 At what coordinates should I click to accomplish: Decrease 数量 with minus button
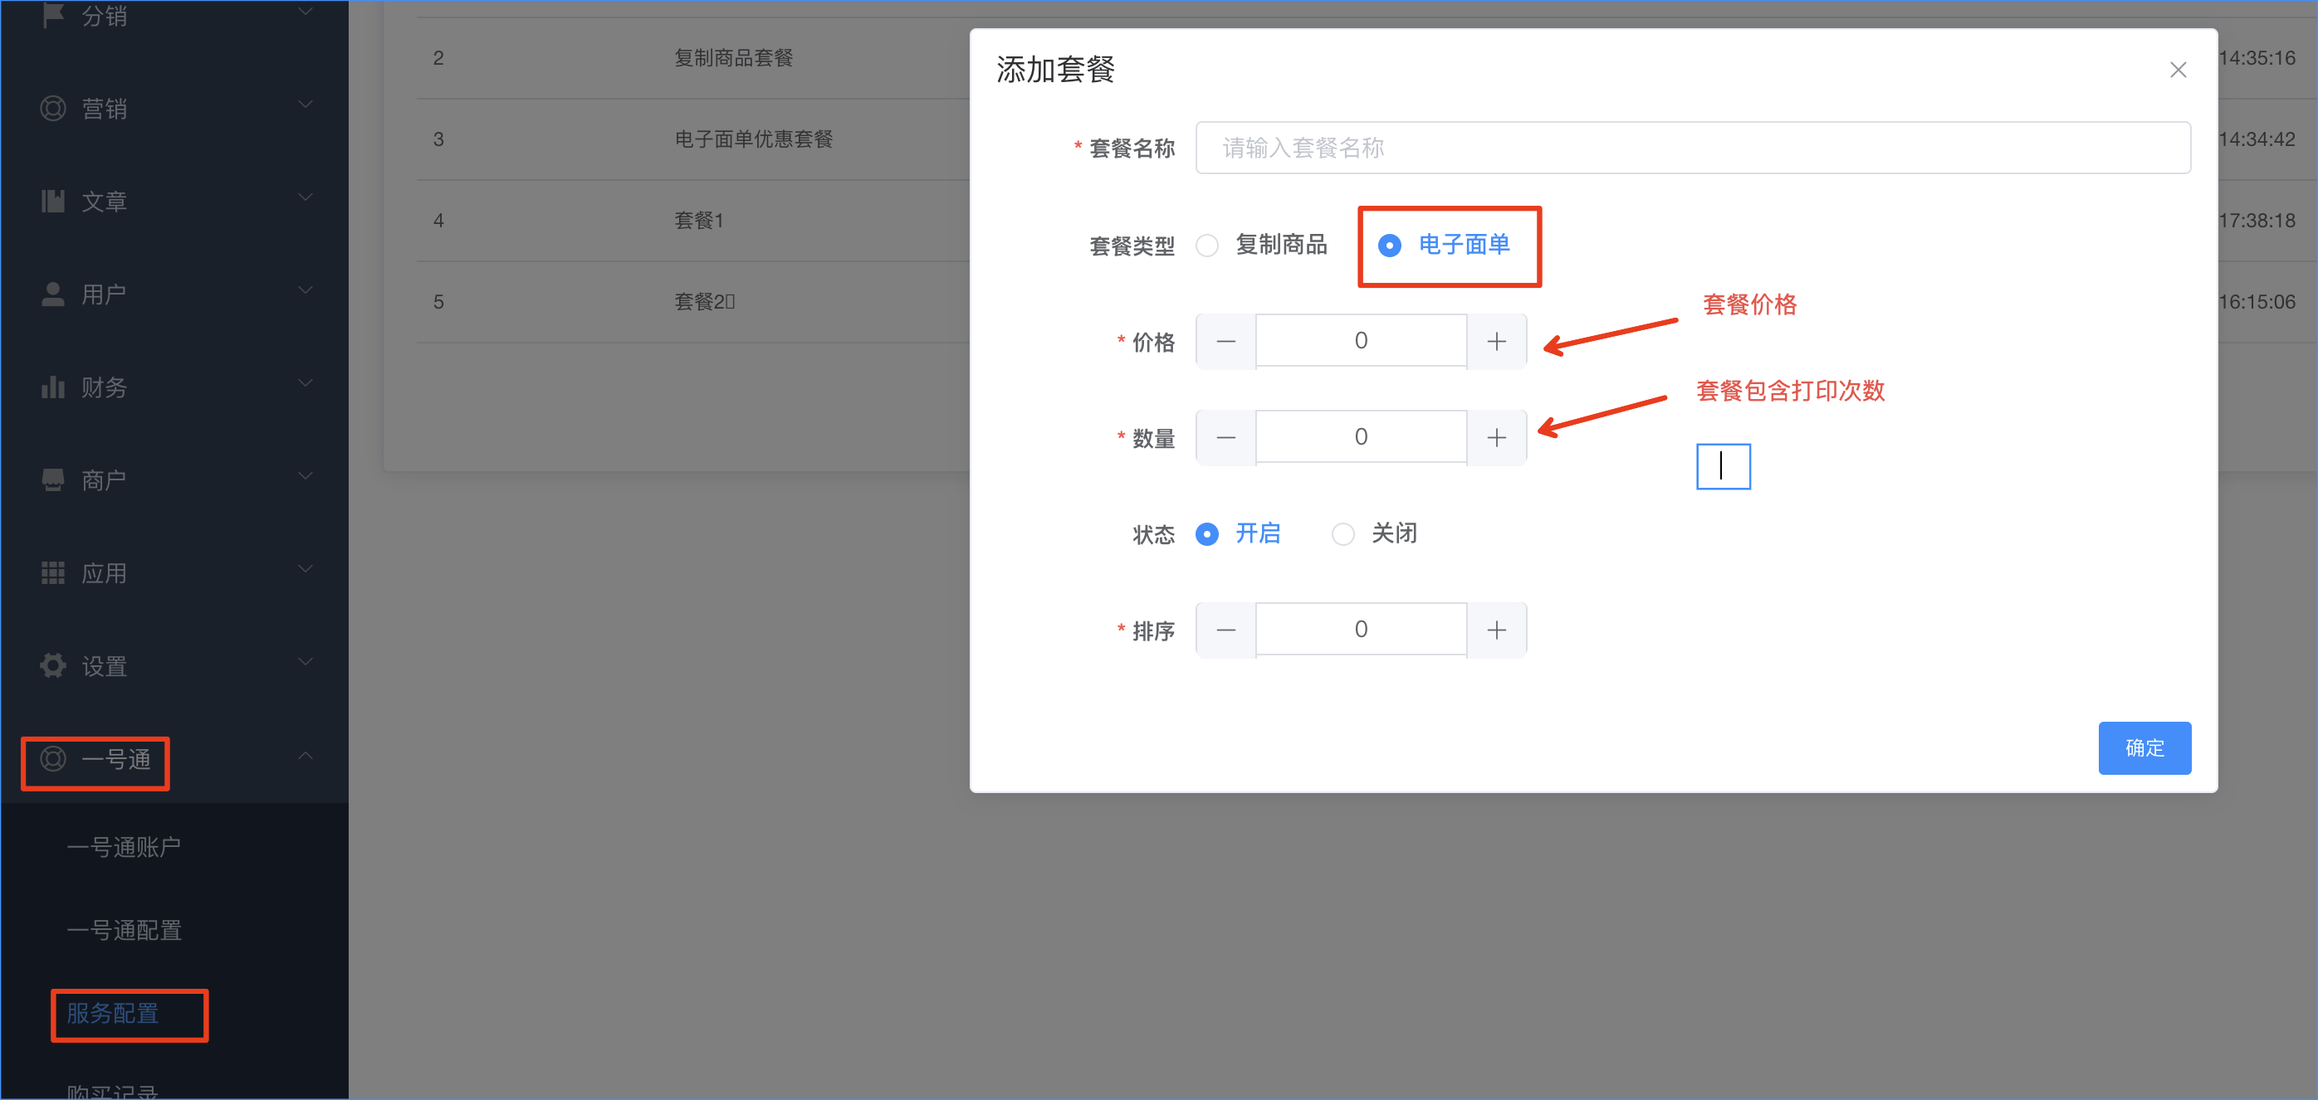pyautogui.click(x=1225, y=438)
